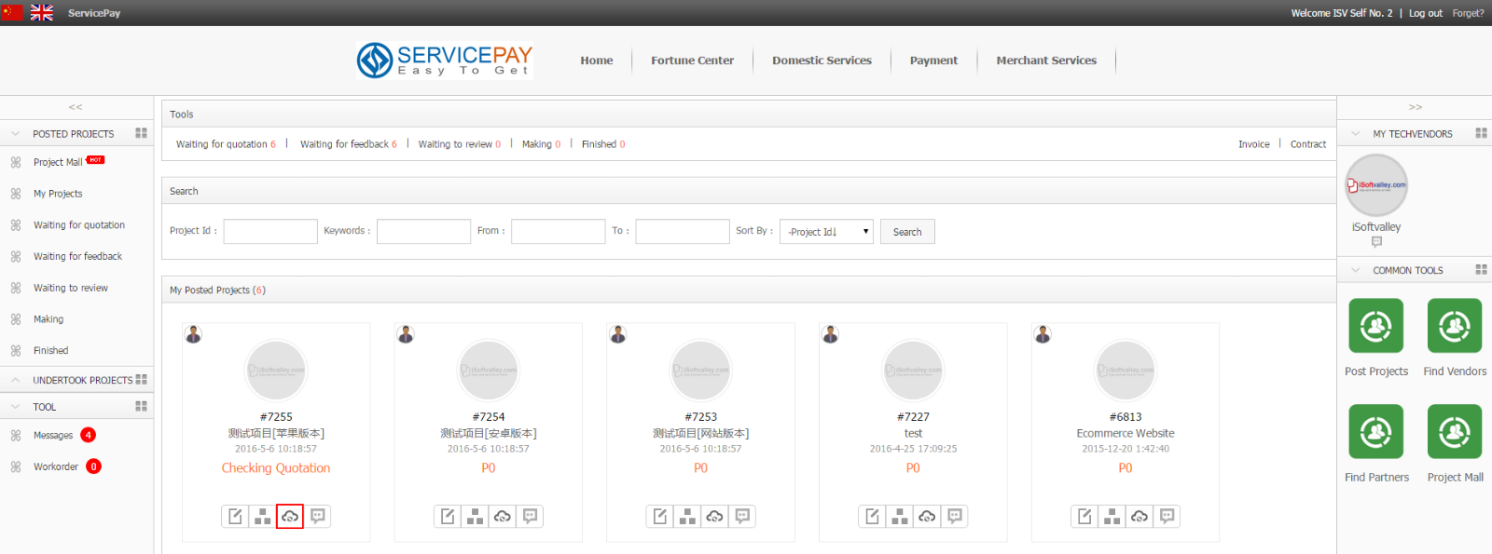This screenshot has height=554, width=1492.
Task: Click the Checking Quotation status text
Action: (276, 468)
